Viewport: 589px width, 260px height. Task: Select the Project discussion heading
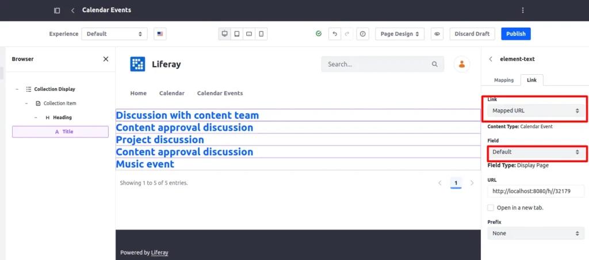tap(160, 139)
